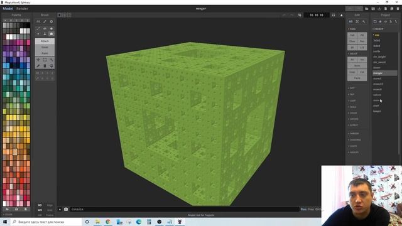Image resolution: width=402 pixels, height=226 pixels.
Task: Choose the Magic Wand select tool
Action: 52,60
